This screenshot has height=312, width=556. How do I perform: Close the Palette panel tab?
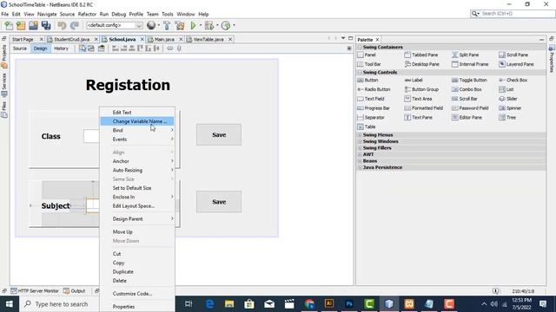pyautogui.click(x=377, y=40)
